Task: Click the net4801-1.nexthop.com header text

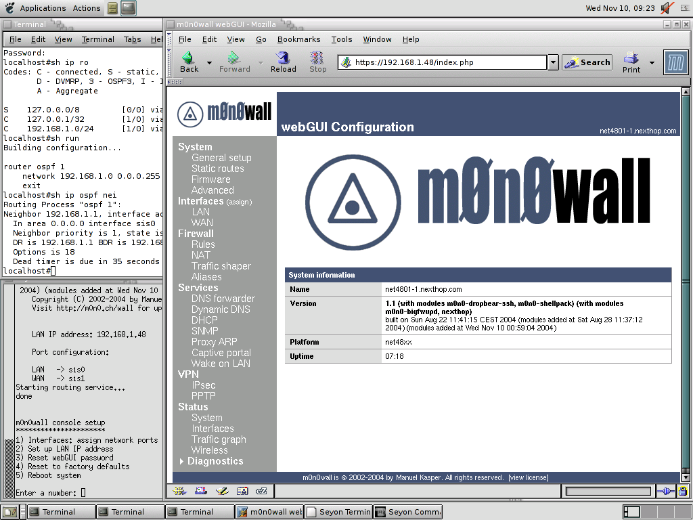Action: point(638,131)
